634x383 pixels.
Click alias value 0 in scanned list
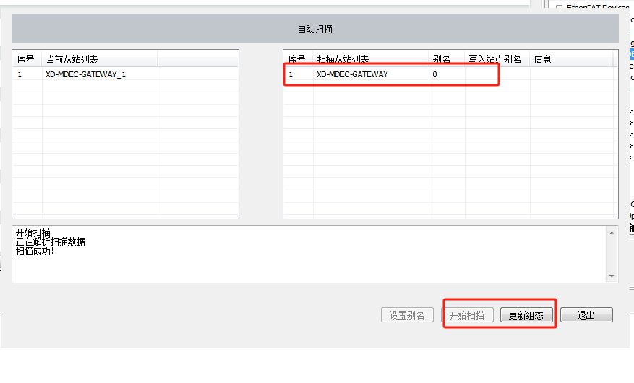(434, 74)
